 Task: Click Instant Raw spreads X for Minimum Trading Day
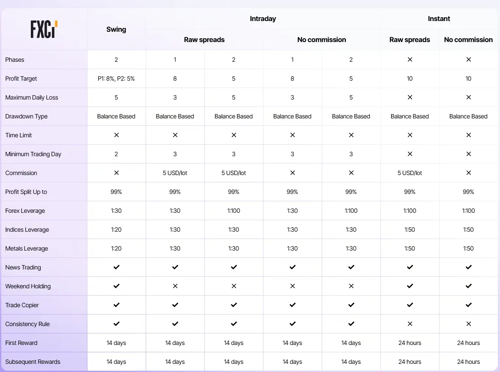(x=410, y=154)
